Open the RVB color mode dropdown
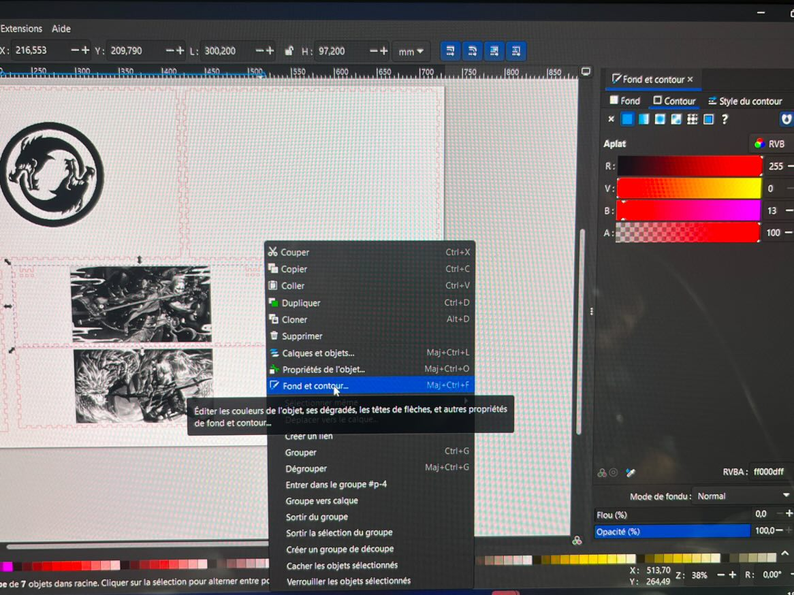 (x=770, y=144)
